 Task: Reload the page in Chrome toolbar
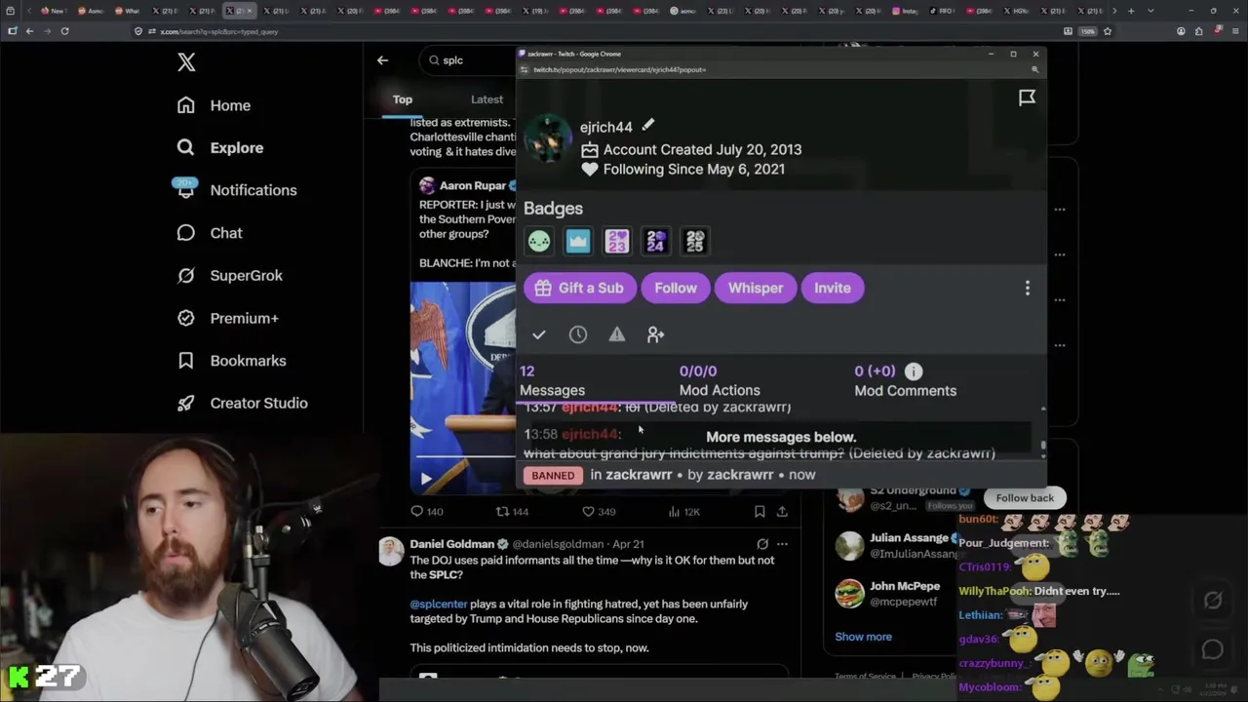click(64, 31)
